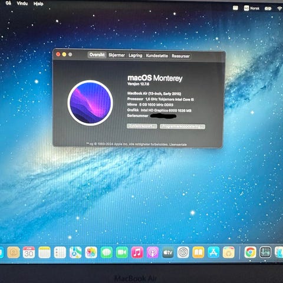
Task: Launch the Books app
Action: pos(199,252)
